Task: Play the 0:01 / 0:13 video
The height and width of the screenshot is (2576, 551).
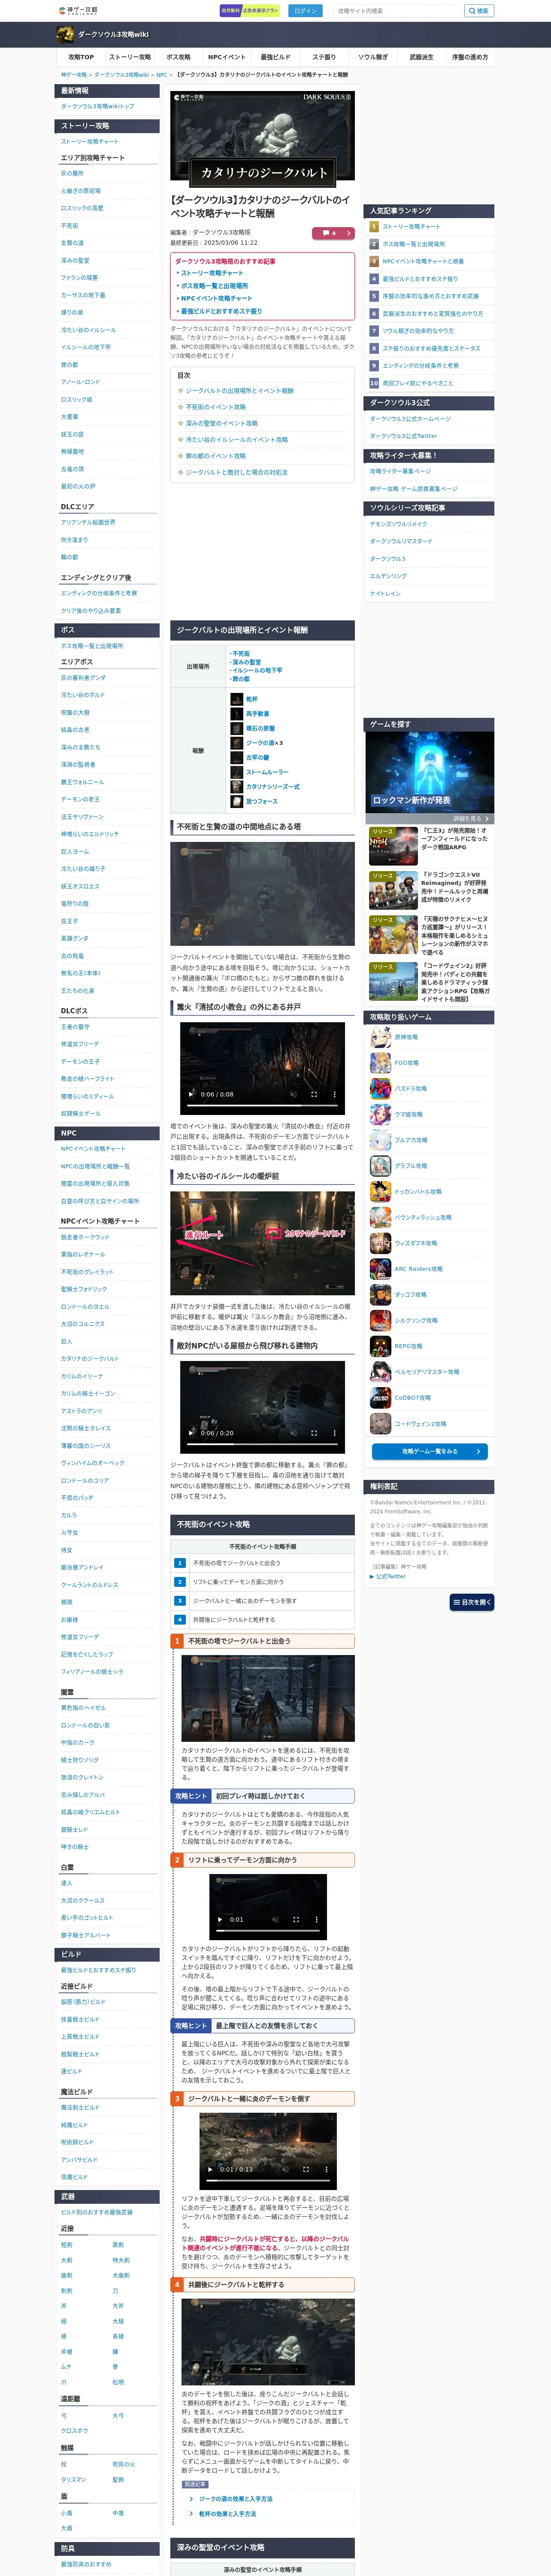Action: coord(210,2169)
